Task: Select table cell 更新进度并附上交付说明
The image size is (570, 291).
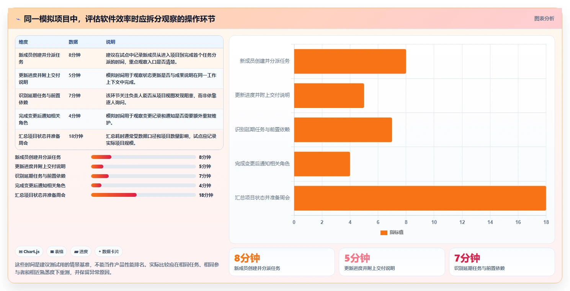Action: (x=40, y=78)
